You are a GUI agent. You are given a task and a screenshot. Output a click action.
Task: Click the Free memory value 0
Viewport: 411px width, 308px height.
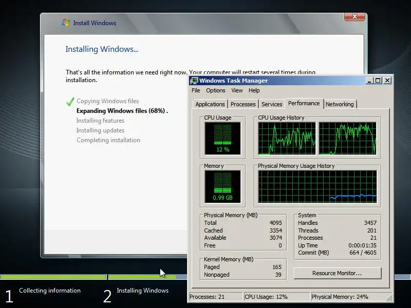point(280,245)
